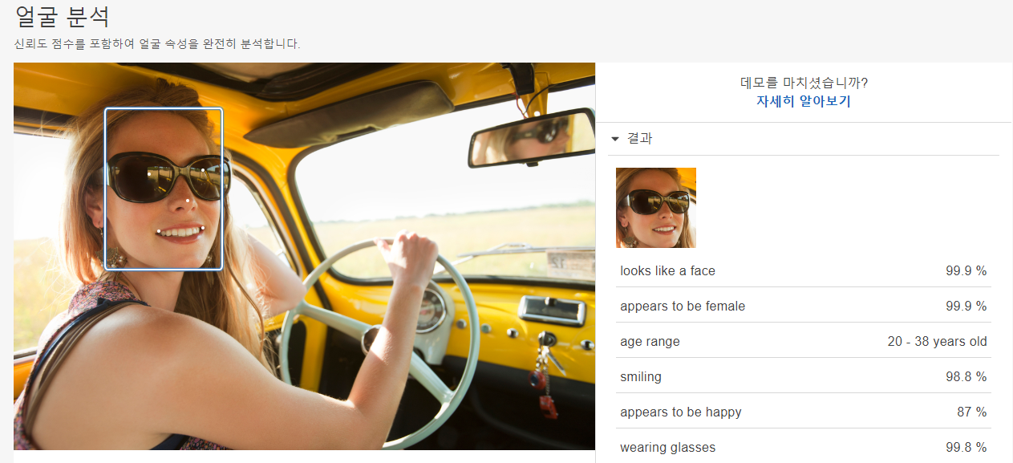Screen dimensions: 1013x463
Task: Click the 데모를 마치셨습니까? text
Action: (x=804, y=82)
